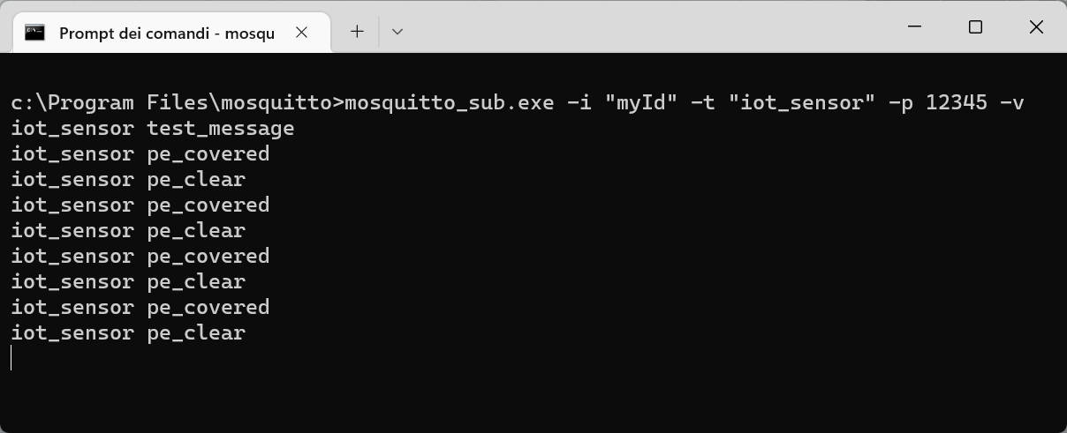This screenshot has height=433, width=1067.
Task: Close the terminal window
Action: (1036, 27)
